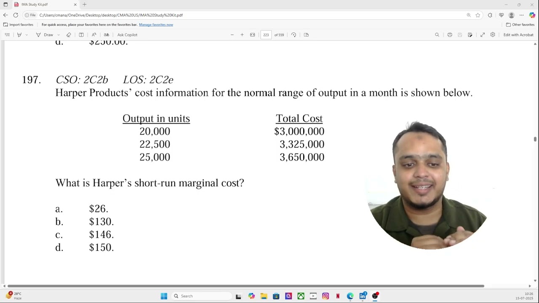Screen dimensions: 539x303
Task: Zoom in on the PDF
Action: [242, 35]
